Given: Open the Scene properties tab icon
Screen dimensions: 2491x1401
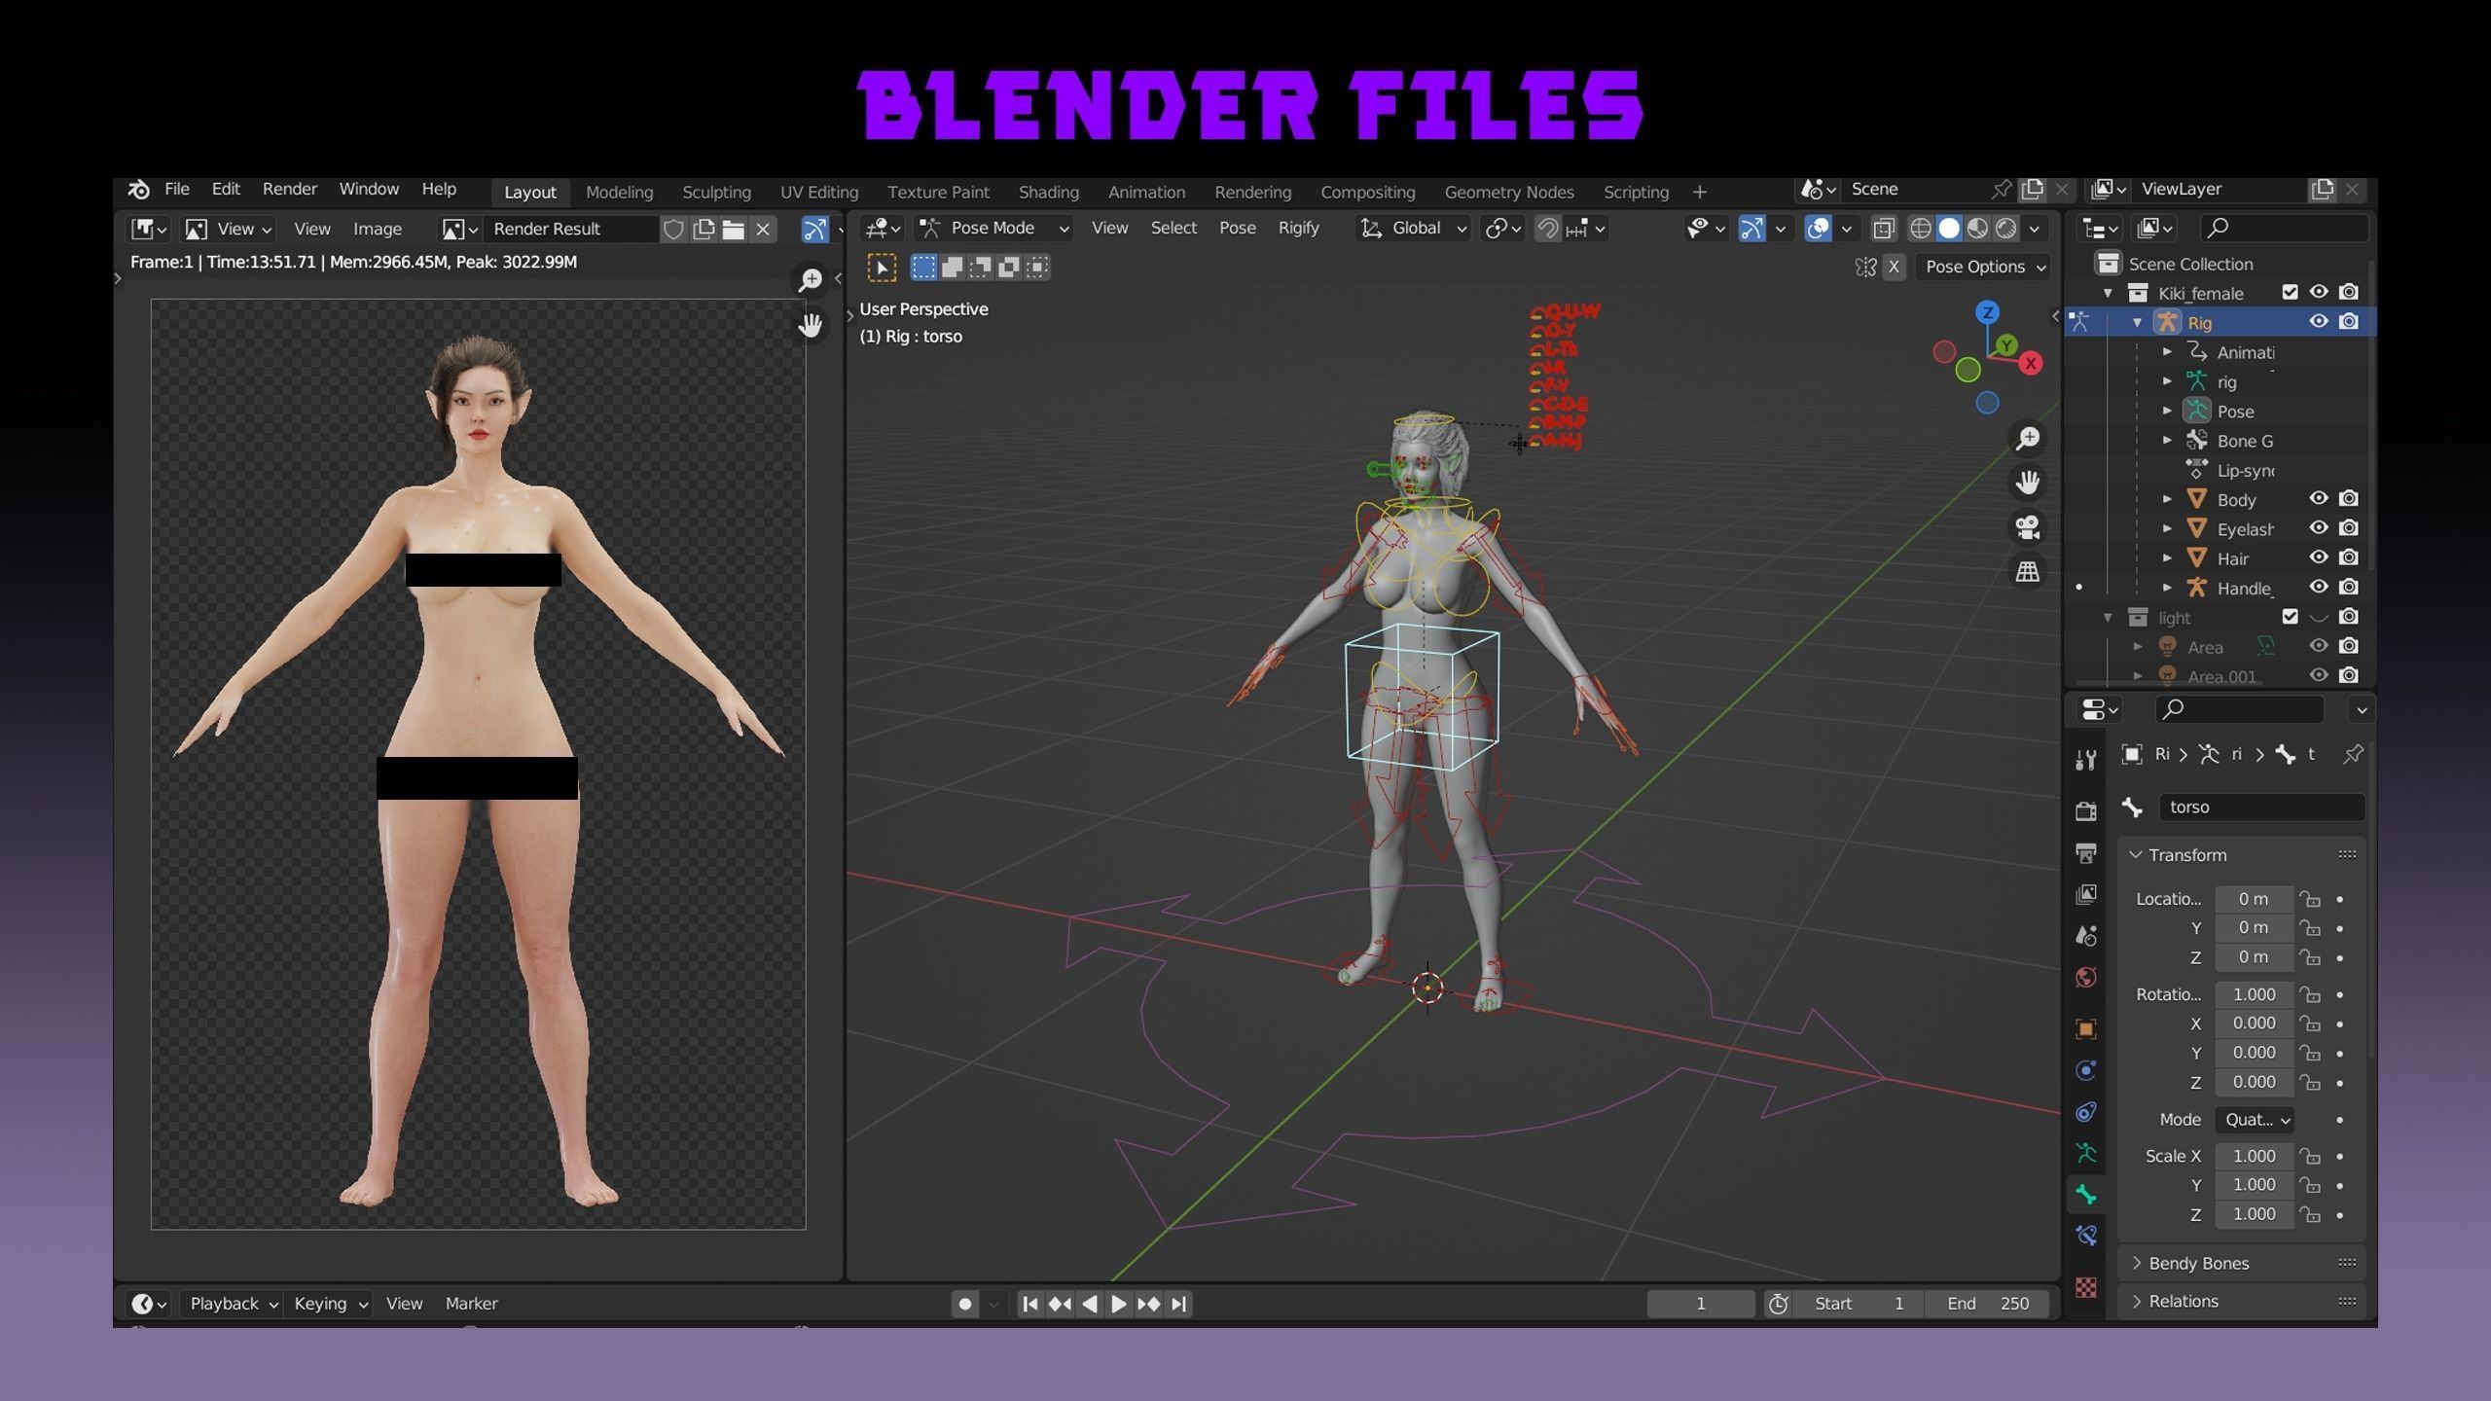Looking at the screenshot, I should point(2085,936).
